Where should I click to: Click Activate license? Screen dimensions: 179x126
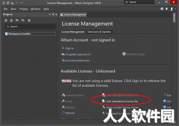click(x=74, y=95)
